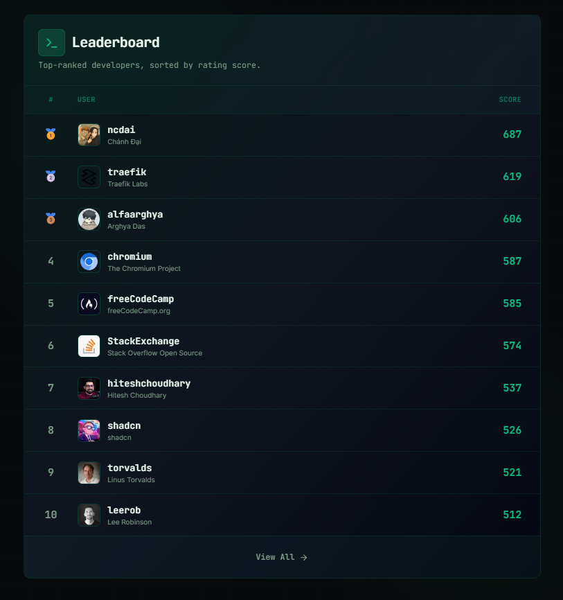Click the freeCodeCamp flame logo
This screenshot has height=600, width=563.
click(x=89, y=303)
